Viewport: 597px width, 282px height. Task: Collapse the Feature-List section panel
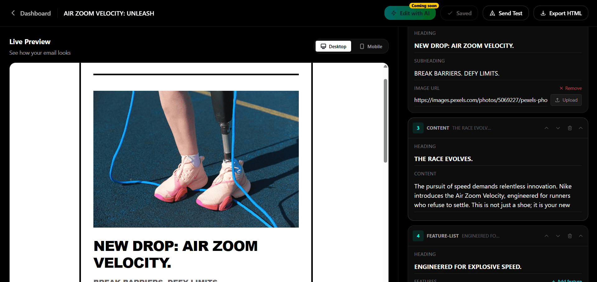coord(581,236)
